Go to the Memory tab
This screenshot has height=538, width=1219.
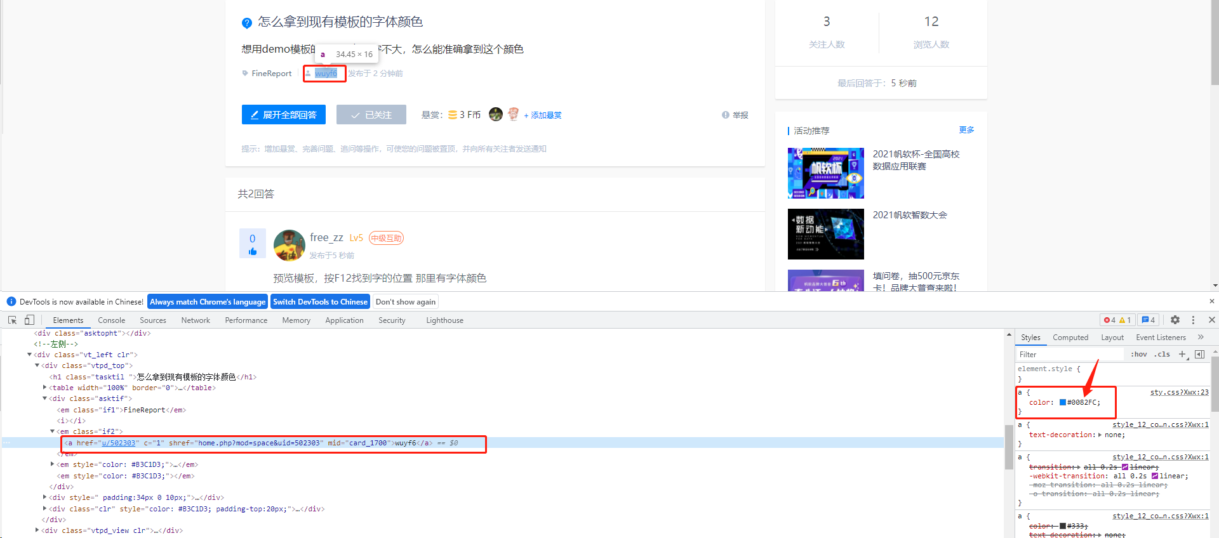(x=296, y=320)
